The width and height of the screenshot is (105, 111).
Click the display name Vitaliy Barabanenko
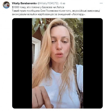[x=24, y=3]
